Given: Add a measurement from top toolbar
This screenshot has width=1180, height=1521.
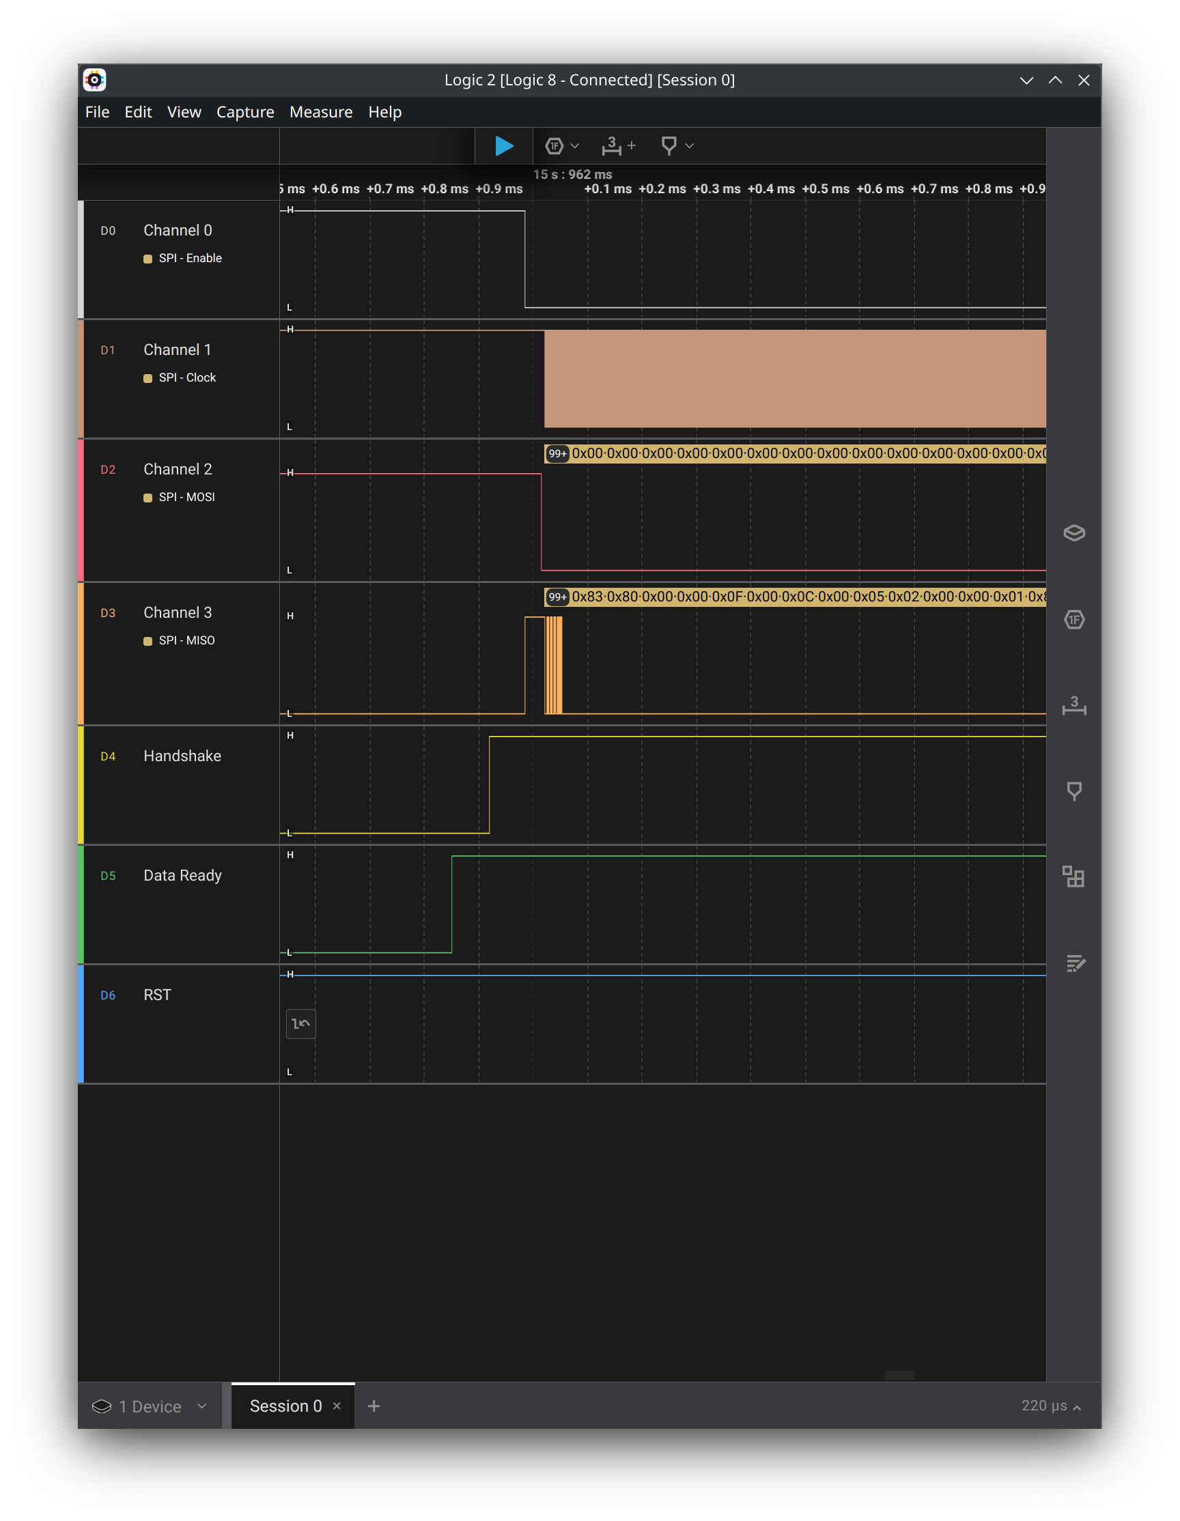Looking at the screenshot, I should pos(618,145).
